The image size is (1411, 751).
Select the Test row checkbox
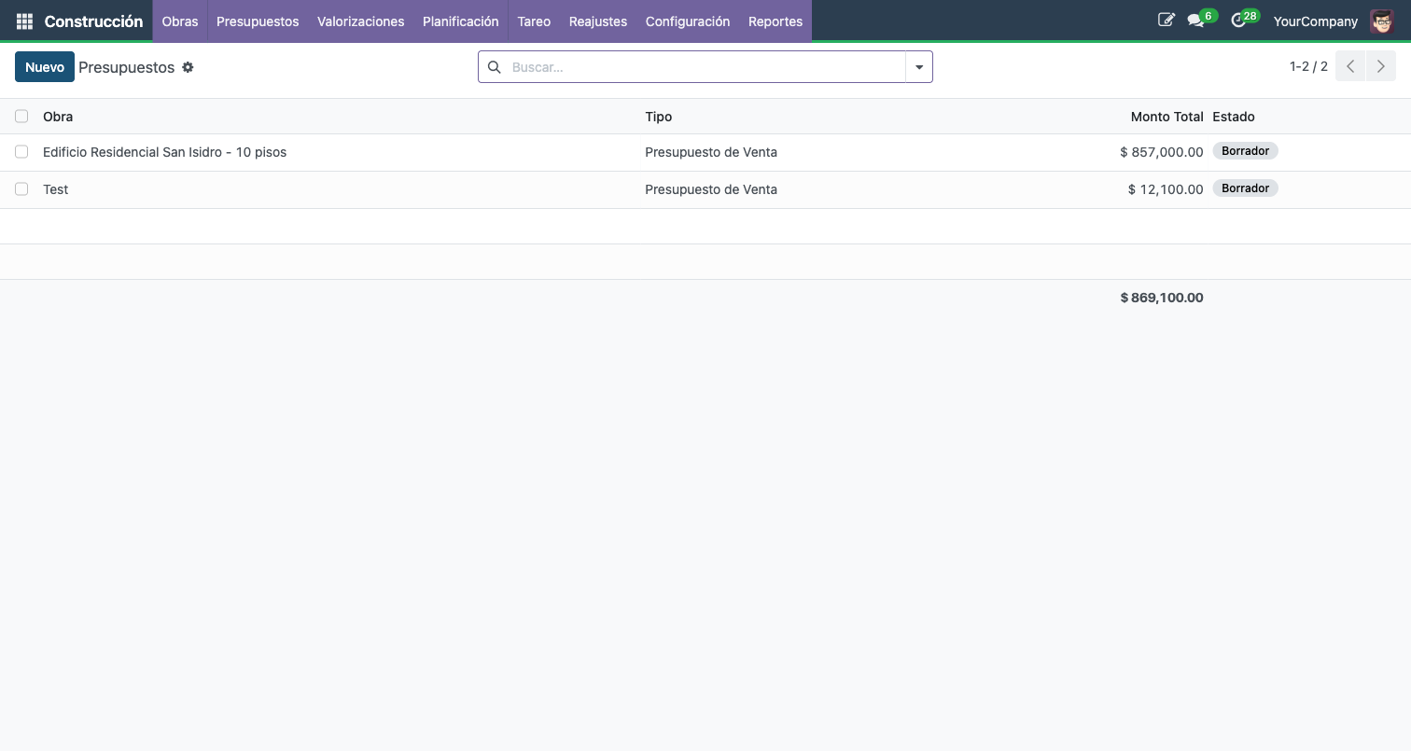point(21,189)
